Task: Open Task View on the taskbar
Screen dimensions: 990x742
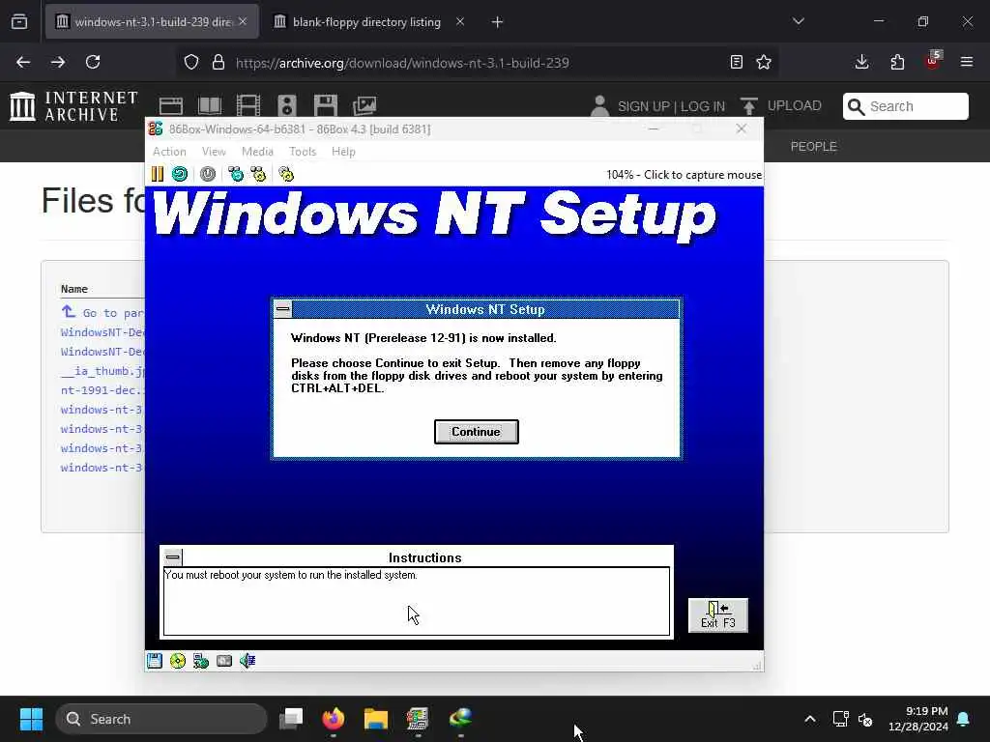Action: (291, 719)
